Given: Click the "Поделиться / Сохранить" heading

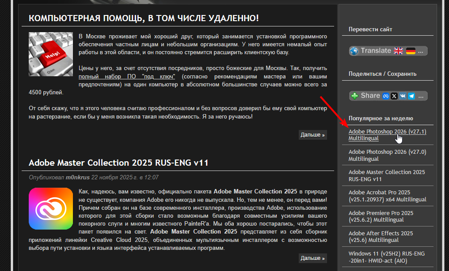Looking at the screenshot, I should 382,74.
